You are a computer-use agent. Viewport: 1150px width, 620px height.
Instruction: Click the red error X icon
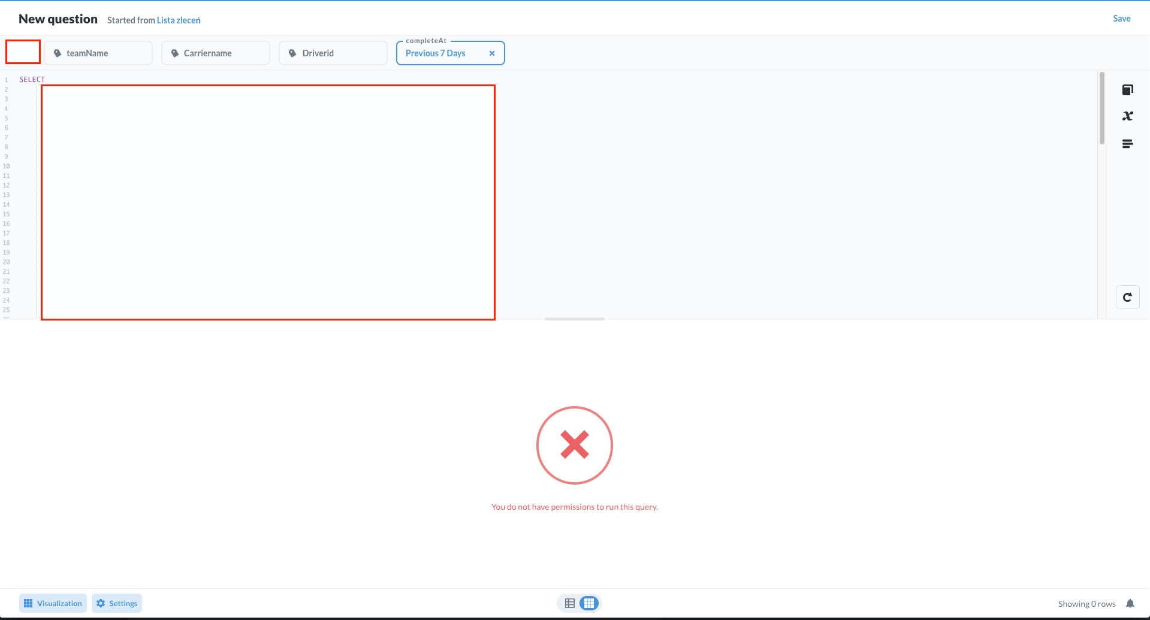click(575, 445)
